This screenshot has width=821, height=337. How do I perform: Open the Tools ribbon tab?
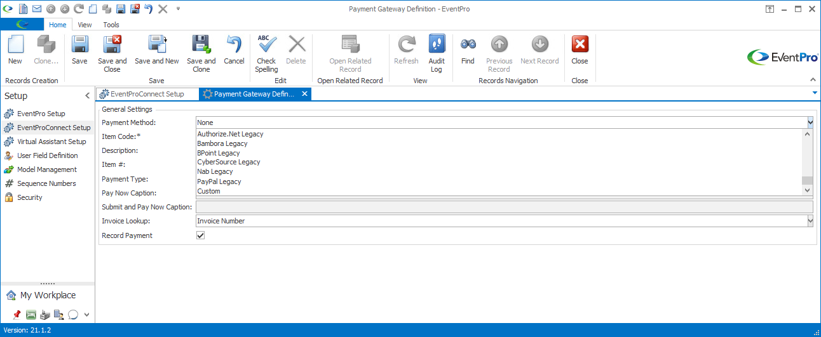coord(111,25)
